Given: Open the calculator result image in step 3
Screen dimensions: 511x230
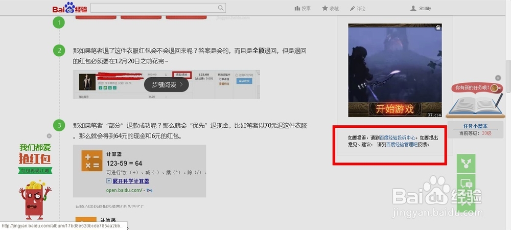Looking at the screenshot, I should (x=140, y=171).
